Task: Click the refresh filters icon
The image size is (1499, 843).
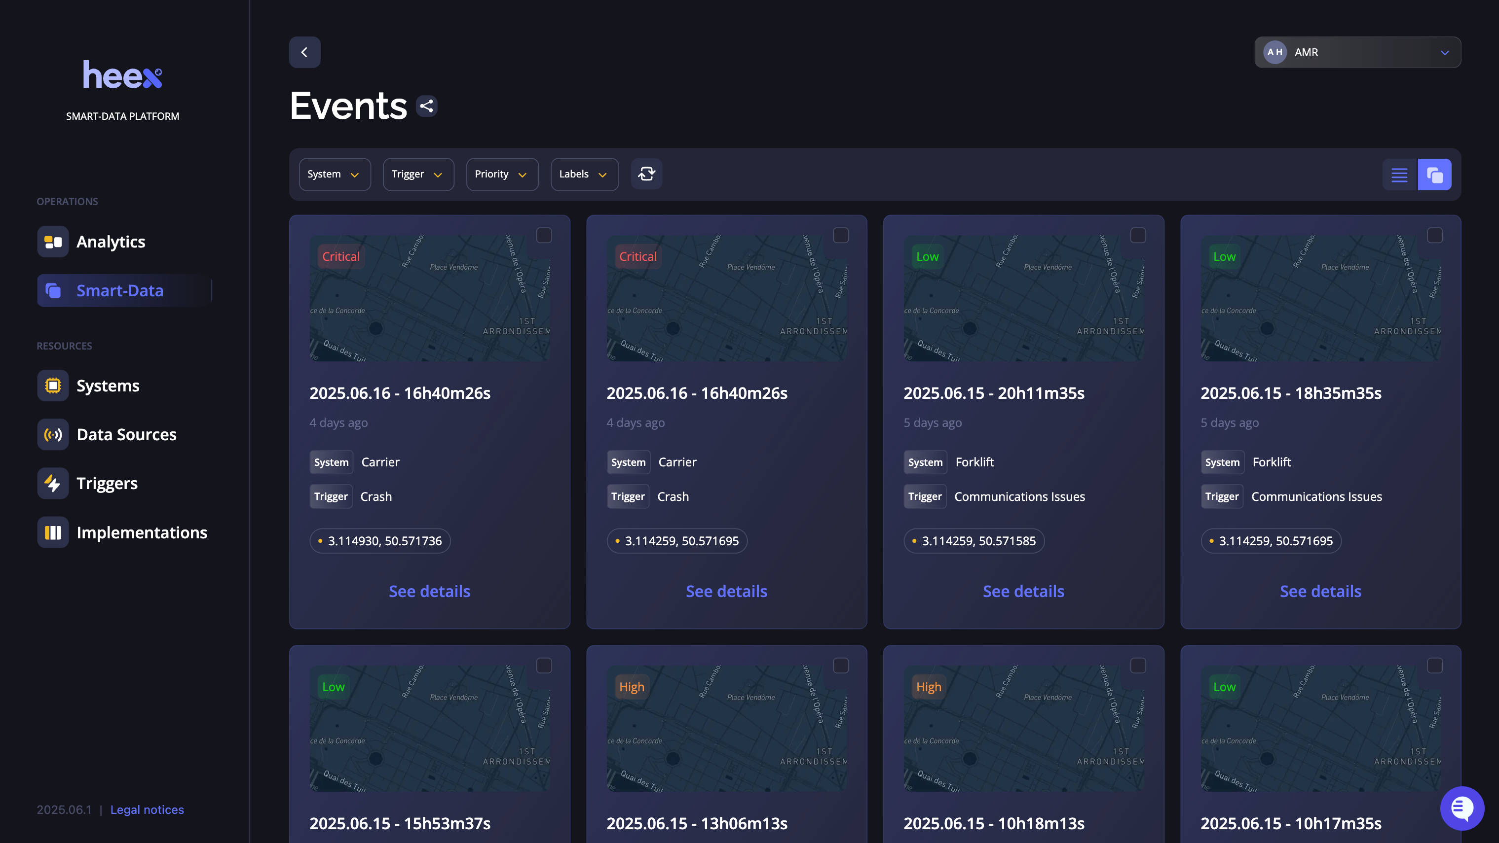Action: (x=646, y=174)
